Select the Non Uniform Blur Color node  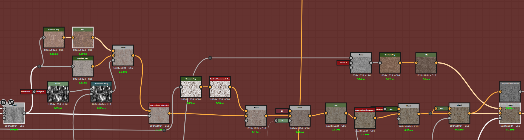pyautogui.click(x=159, y=115)
